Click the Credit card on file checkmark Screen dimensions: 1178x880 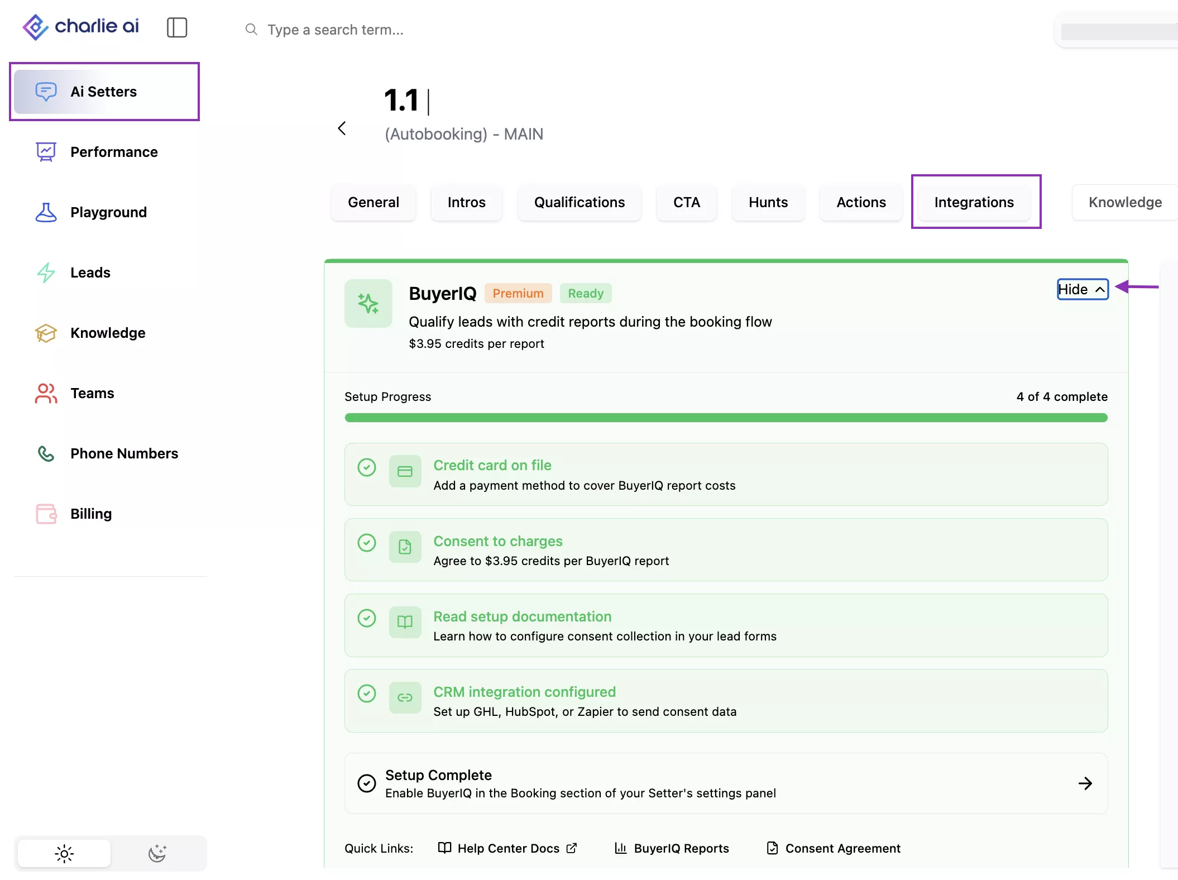click(367, 467)
